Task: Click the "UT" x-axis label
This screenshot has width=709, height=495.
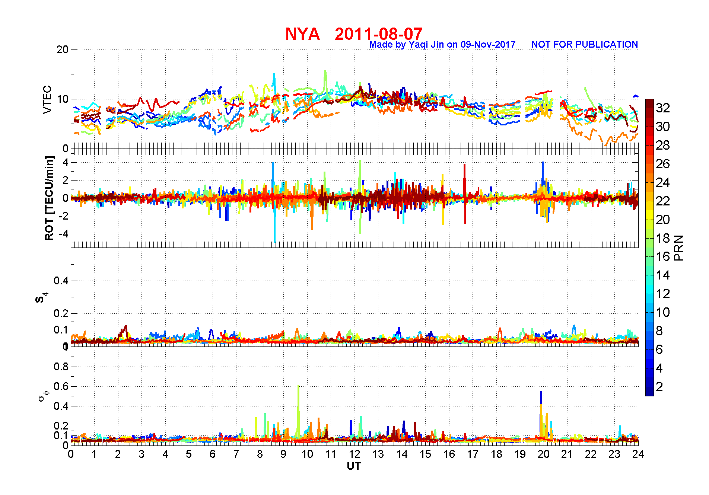Action: (x=354, y=466)
